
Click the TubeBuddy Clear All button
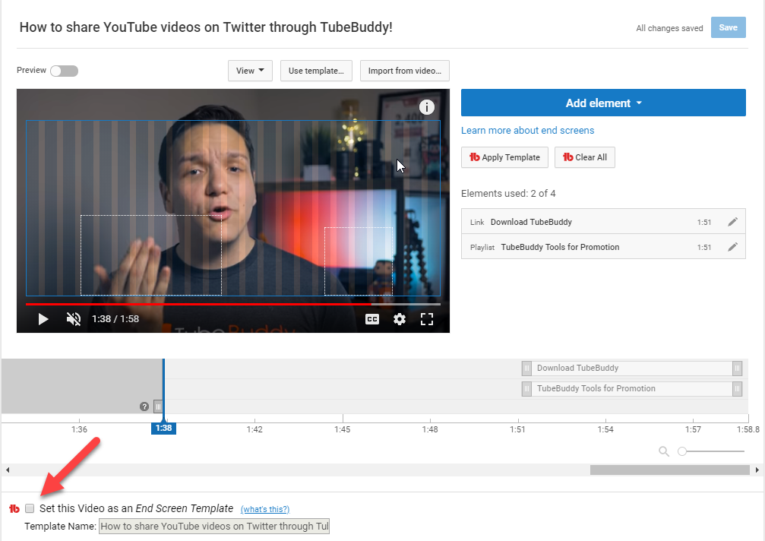coord(584,157)
